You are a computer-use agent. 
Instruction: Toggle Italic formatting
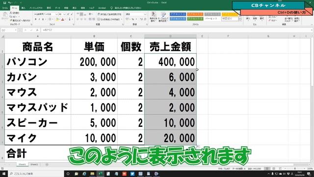click(x=39, y=19)
